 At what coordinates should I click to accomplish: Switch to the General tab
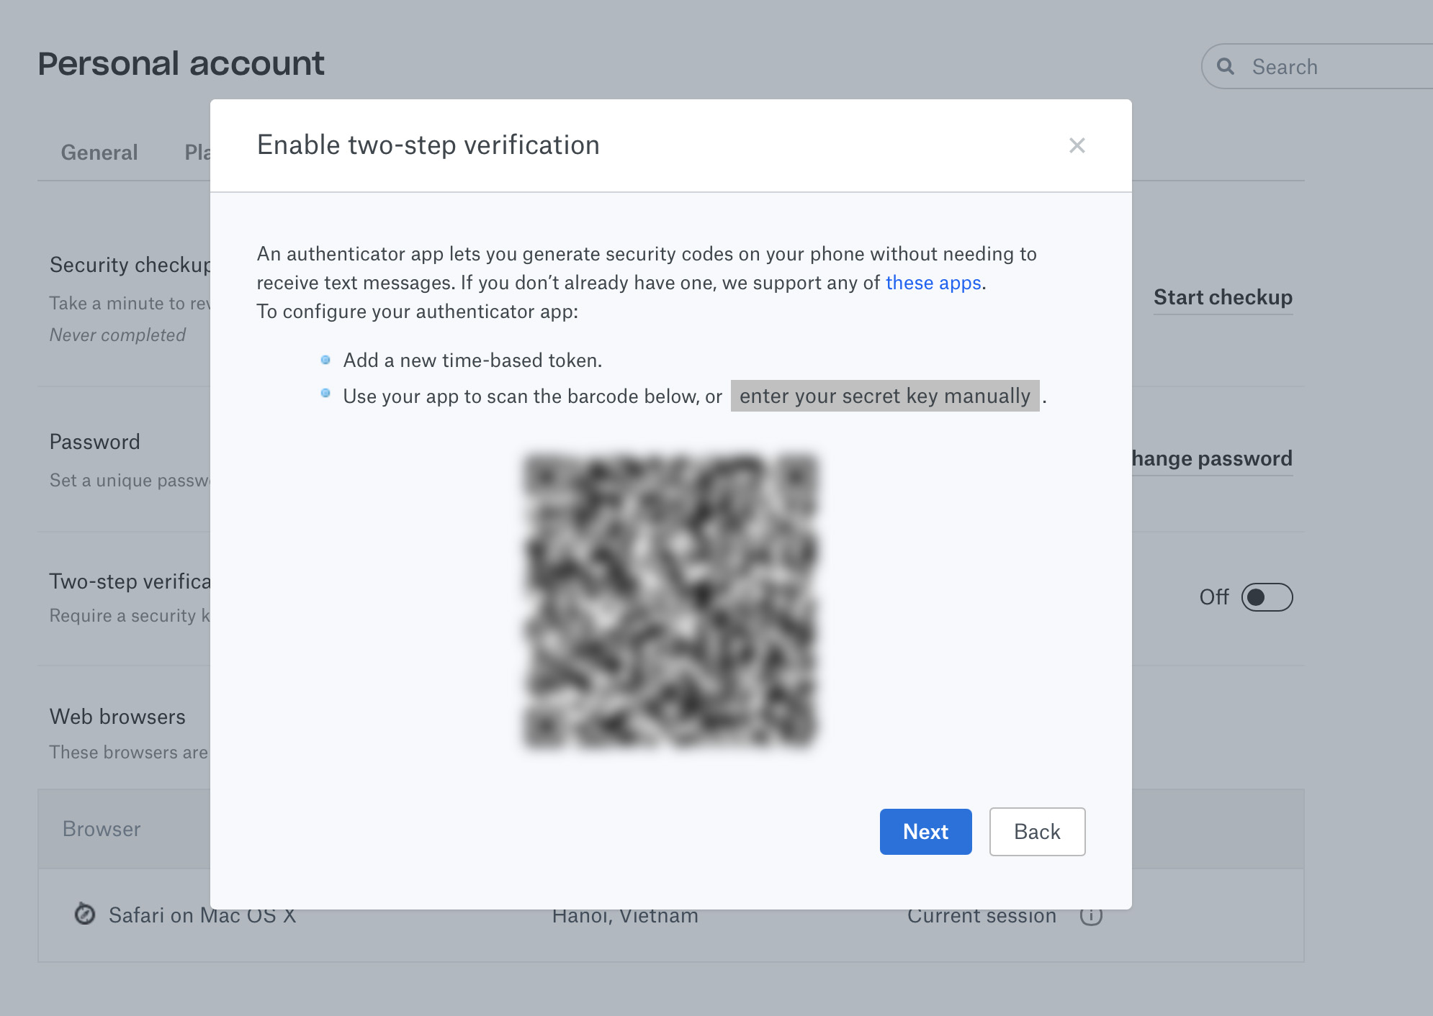click(99, 153)
